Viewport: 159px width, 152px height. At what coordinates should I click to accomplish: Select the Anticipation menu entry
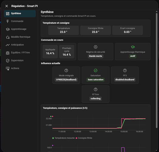(20, 45)
